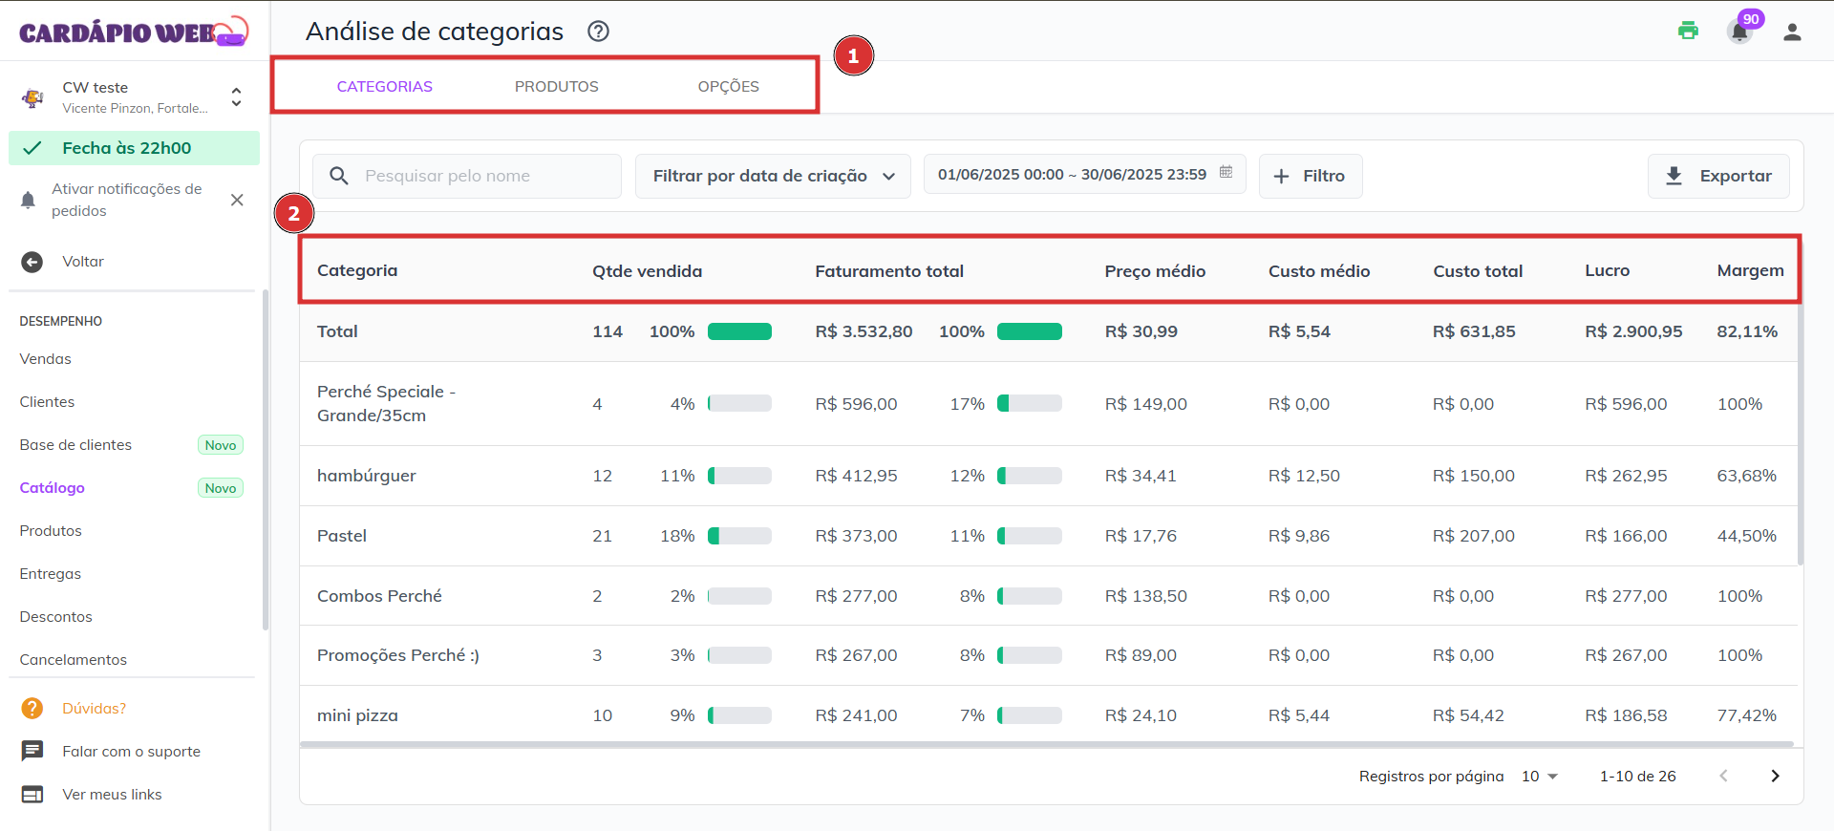
Task: Click the Voltar back arrow icon
Action: coord(32,262)
